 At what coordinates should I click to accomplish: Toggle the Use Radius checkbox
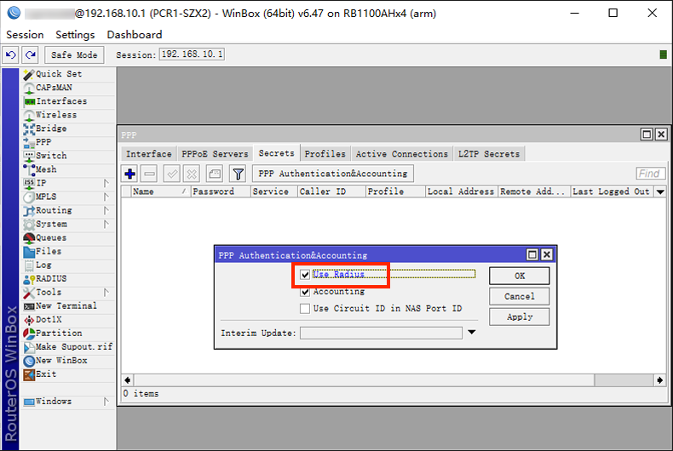tap(305, 275)
